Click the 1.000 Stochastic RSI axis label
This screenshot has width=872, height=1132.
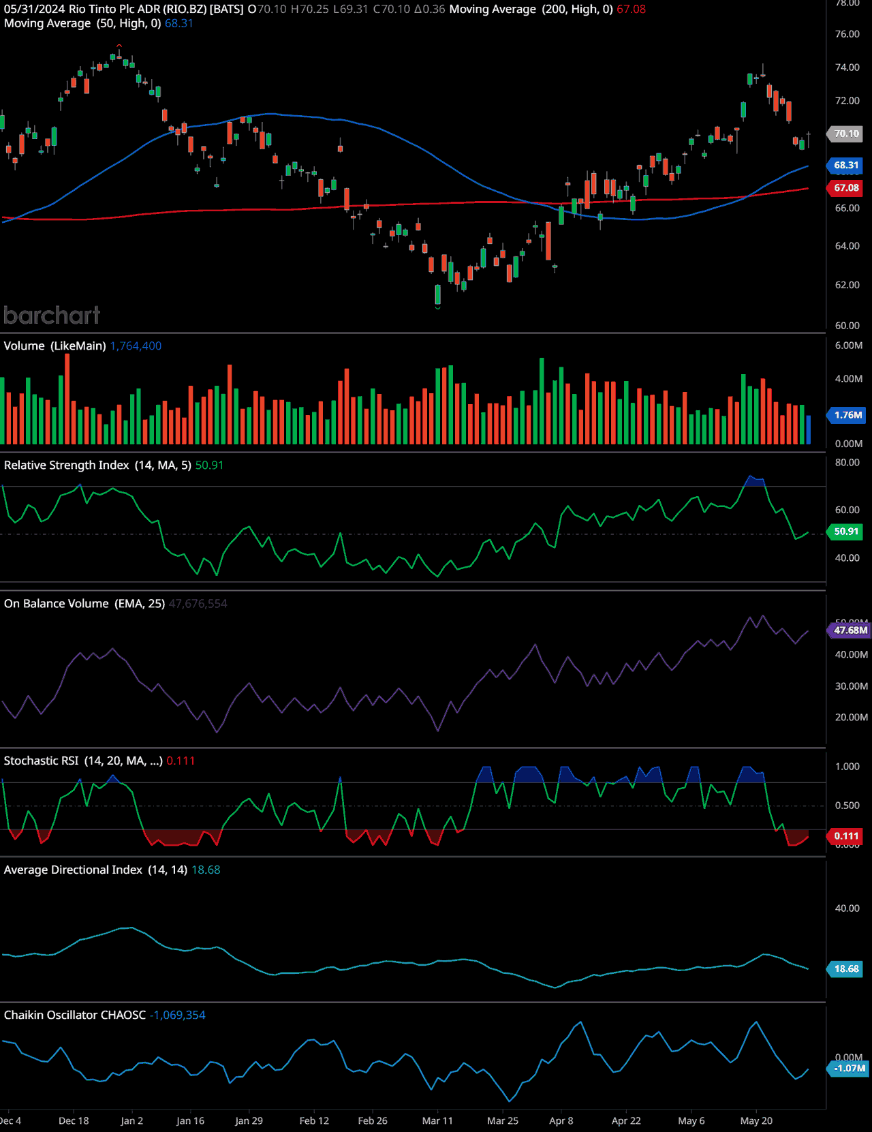click(x=847, y=767)
